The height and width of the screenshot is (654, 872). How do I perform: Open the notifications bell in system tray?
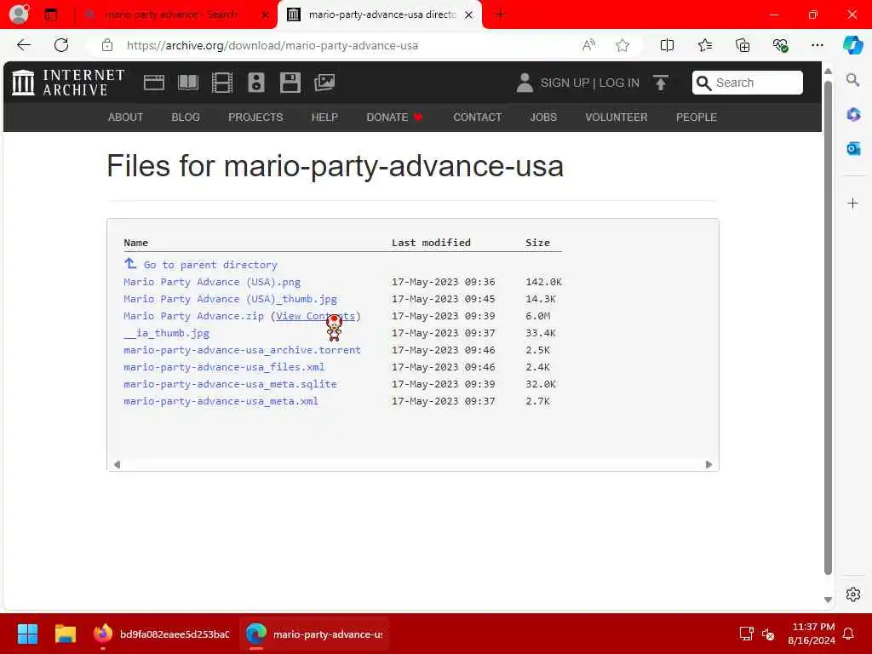click(848, 634)
